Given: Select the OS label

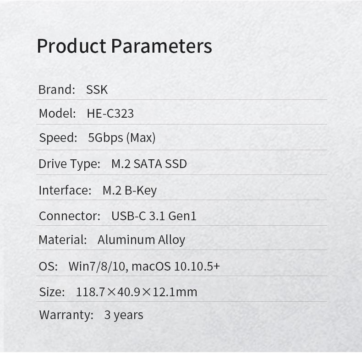Looking at the screenshot, I should click(x=48, y=266).
